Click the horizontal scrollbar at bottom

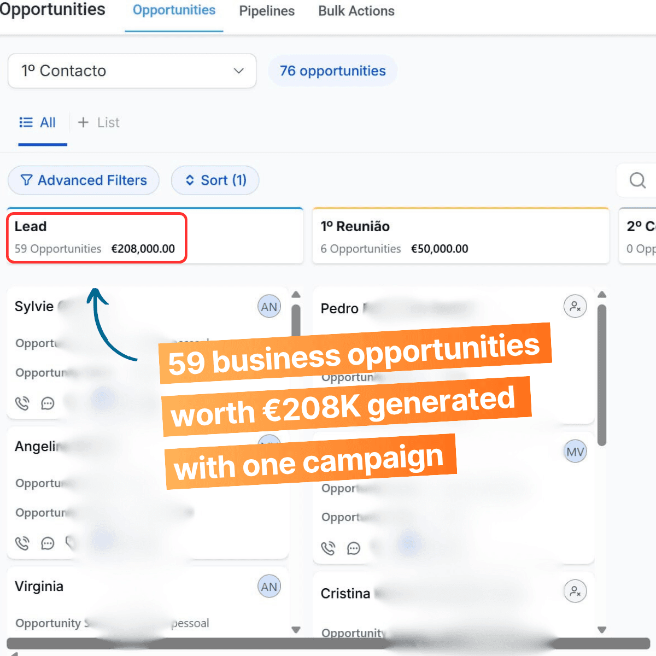328,643
